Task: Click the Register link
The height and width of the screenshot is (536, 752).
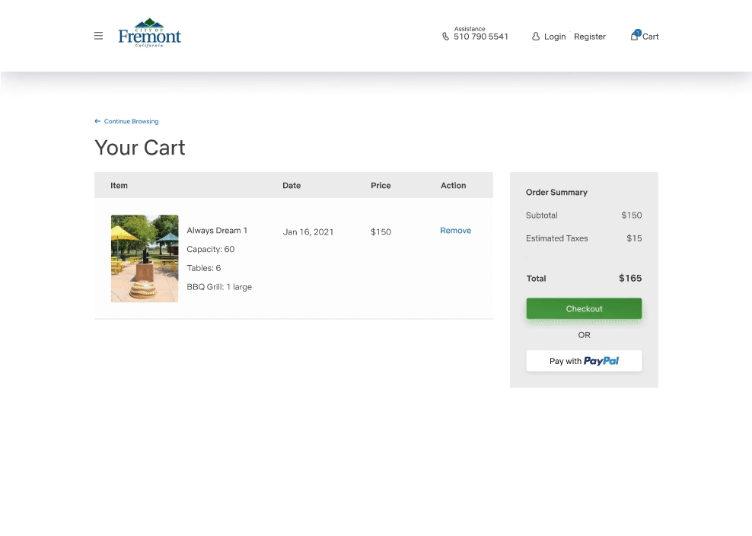Action: [x=590, y=37]
